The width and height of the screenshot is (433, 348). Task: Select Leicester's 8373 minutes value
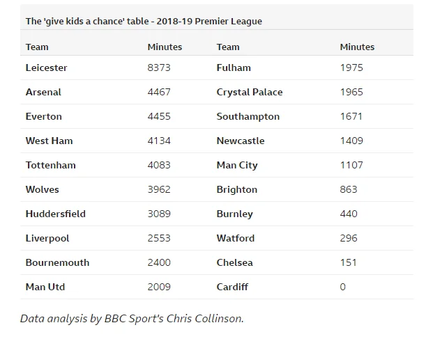[159, 68]
